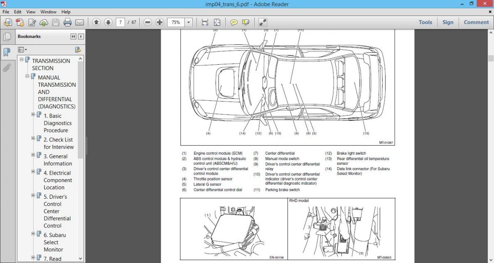Open the View menu
The width and height of the screenshot is (494, 263).
tap(31, 12)
